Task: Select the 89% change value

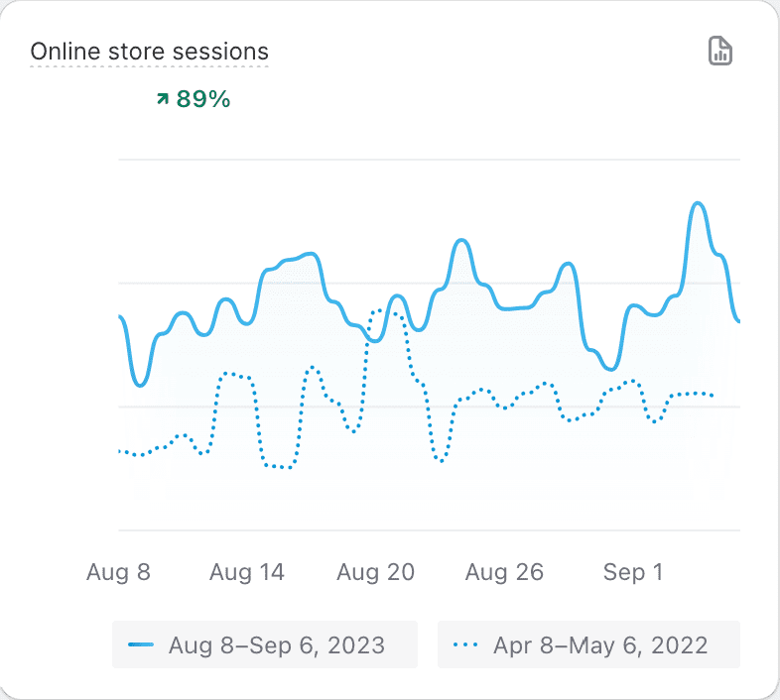Action: (x=203, y=99)
